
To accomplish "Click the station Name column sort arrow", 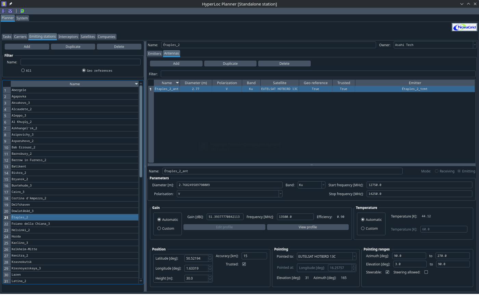I will 136,84.
